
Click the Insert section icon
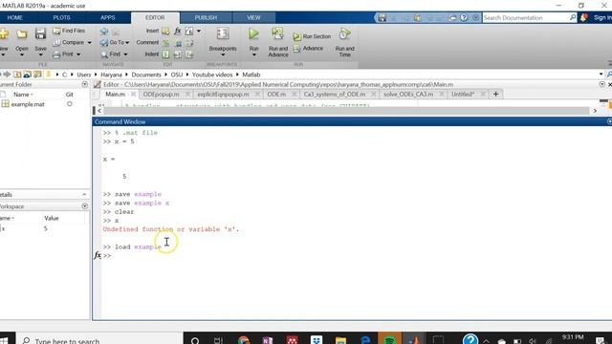[165, 31]
